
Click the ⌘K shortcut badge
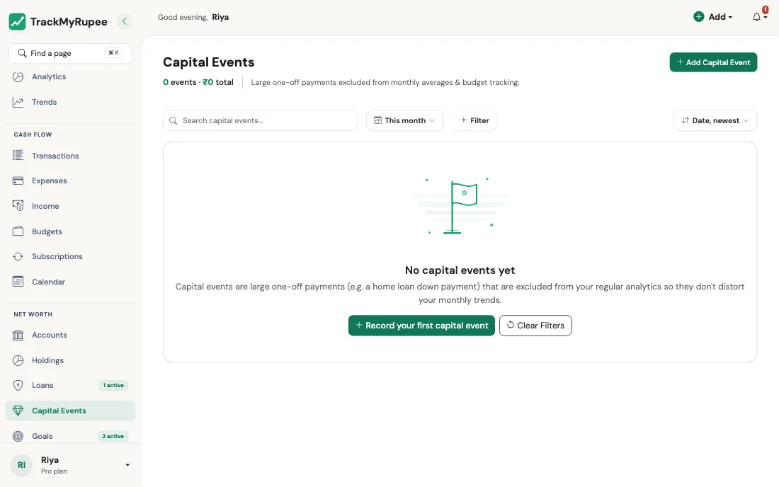(113, 52)
